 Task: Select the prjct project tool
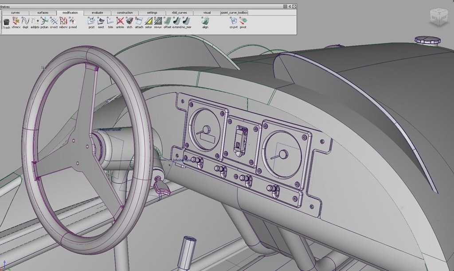tap(91, 21)
